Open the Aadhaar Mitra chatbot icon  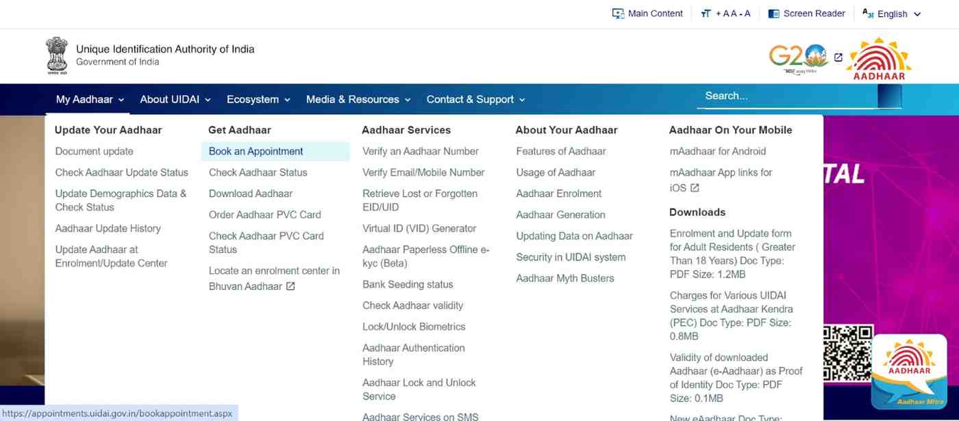pyautogui.click(x=908, y=372)
